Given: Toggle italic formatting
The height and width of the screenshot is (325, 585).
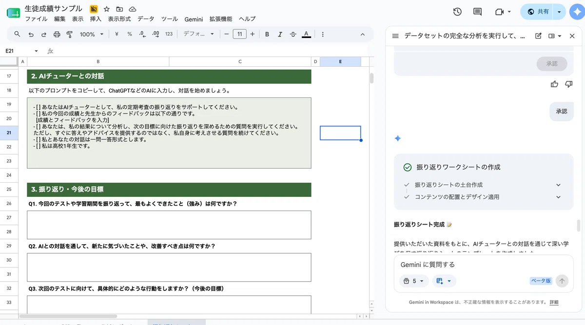Looking at the screenshot, I should pyautogui.click(x=280, y=34).
